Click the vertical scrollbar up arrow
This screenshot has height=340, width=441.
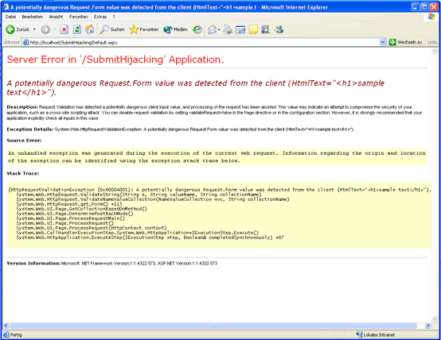tap(435, 51)
